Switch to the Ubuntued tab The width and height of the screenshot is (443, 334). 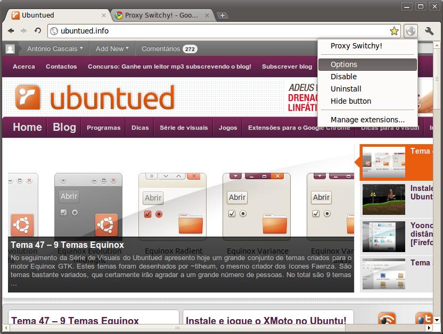(x=56, y=15)
